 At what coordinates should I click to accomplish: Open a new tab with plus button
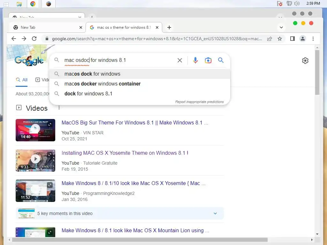169,27
